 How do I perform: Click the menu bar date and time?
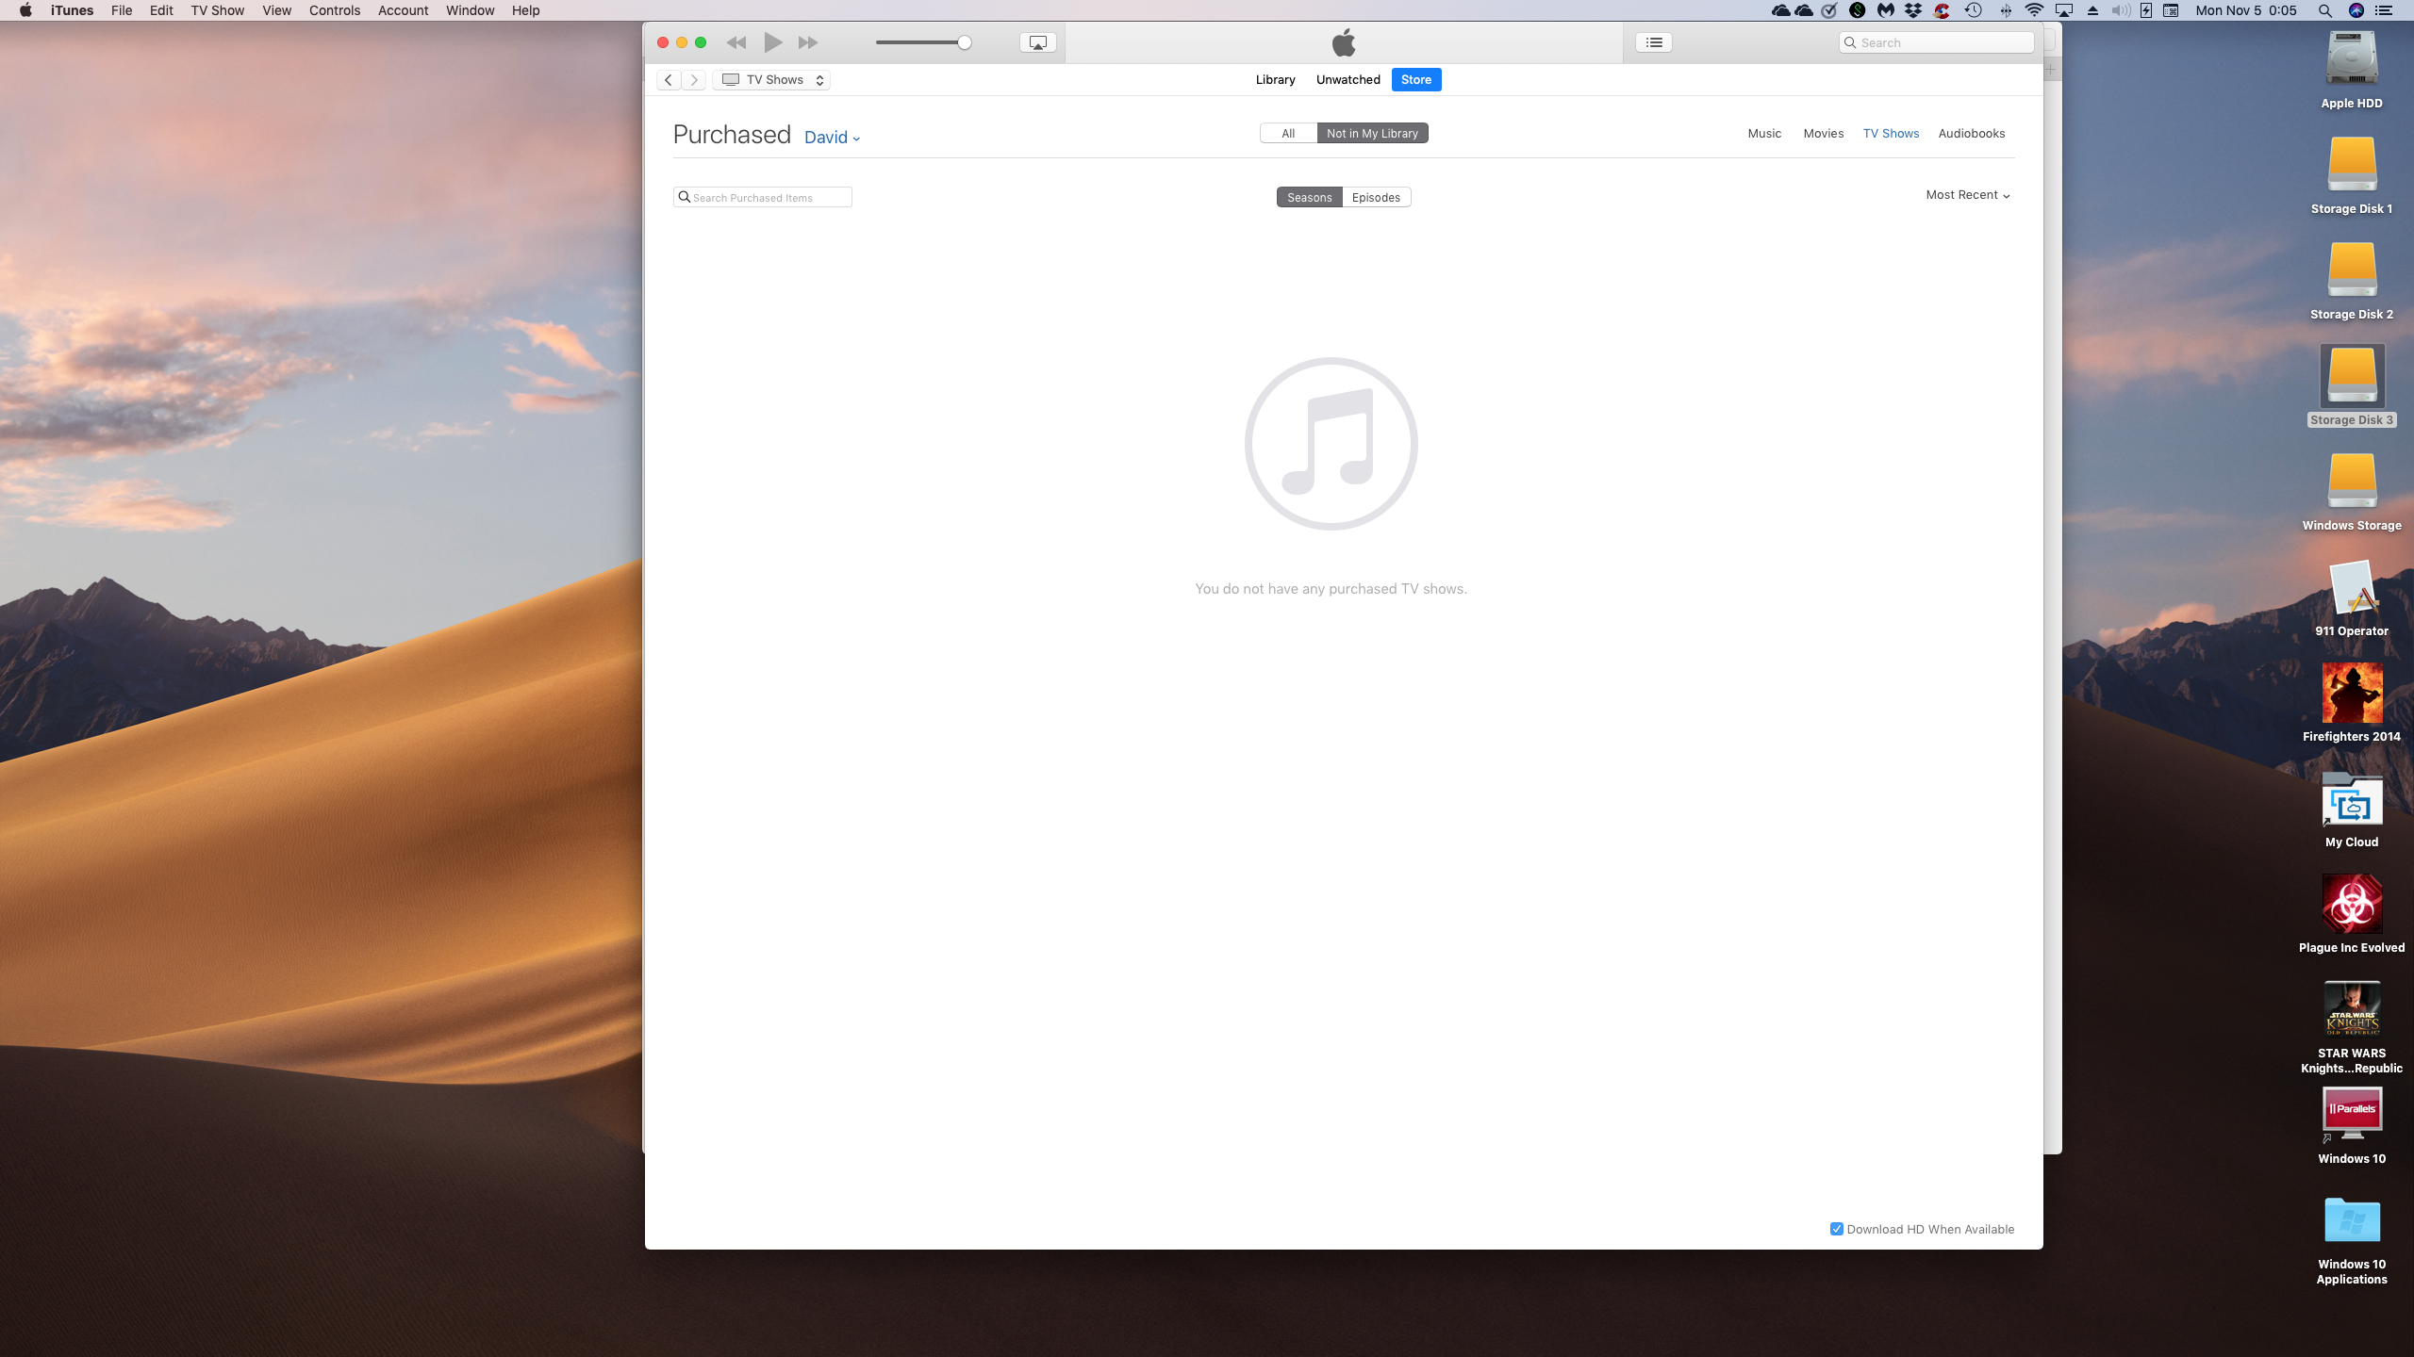click(2246, 10)
